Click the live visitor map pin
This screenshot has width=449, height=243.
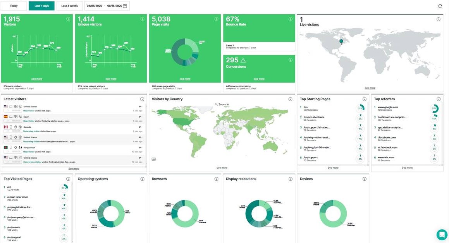point(341,41)
